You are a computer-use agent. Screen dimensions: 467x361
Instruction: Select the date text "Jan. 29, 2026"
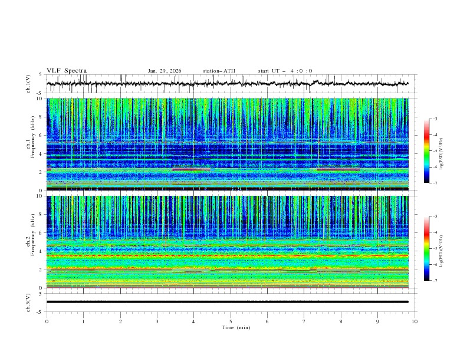coord(165,71)
